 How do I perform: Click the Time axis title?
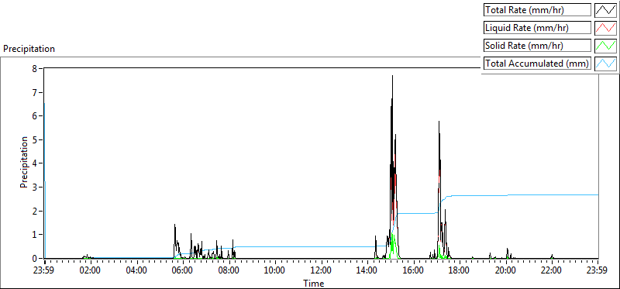click(x=314, y=283)
